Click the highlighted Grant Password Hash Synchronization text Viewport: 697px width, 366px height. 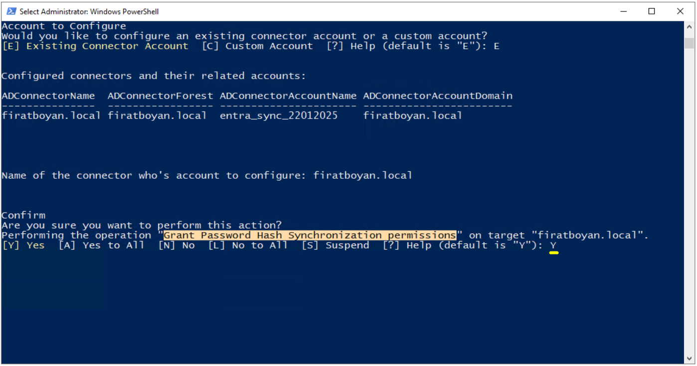tap(310, 235)
